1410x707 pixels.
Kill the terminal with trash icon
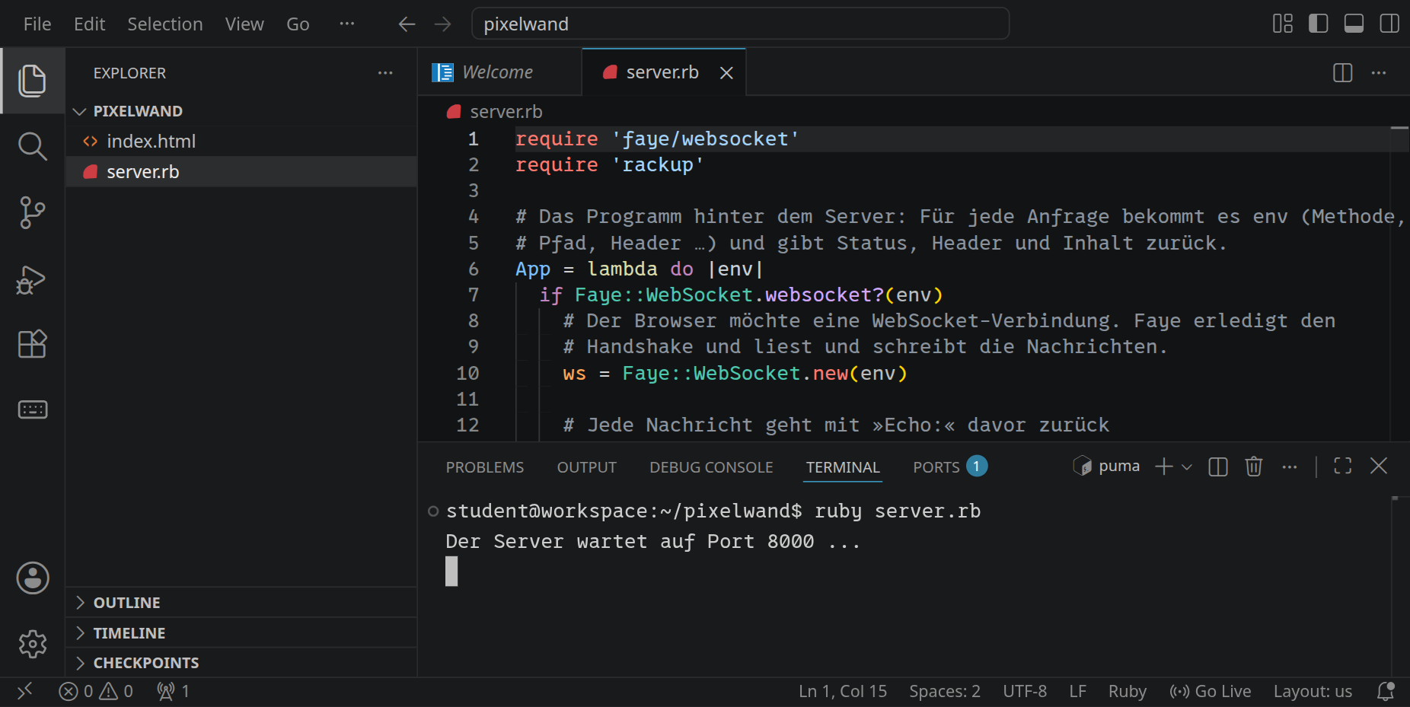tap(1254, 467)
